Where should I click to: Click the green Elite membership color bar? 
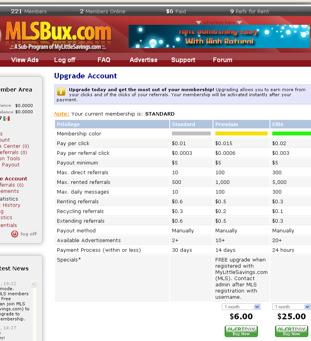pos(292,133)
